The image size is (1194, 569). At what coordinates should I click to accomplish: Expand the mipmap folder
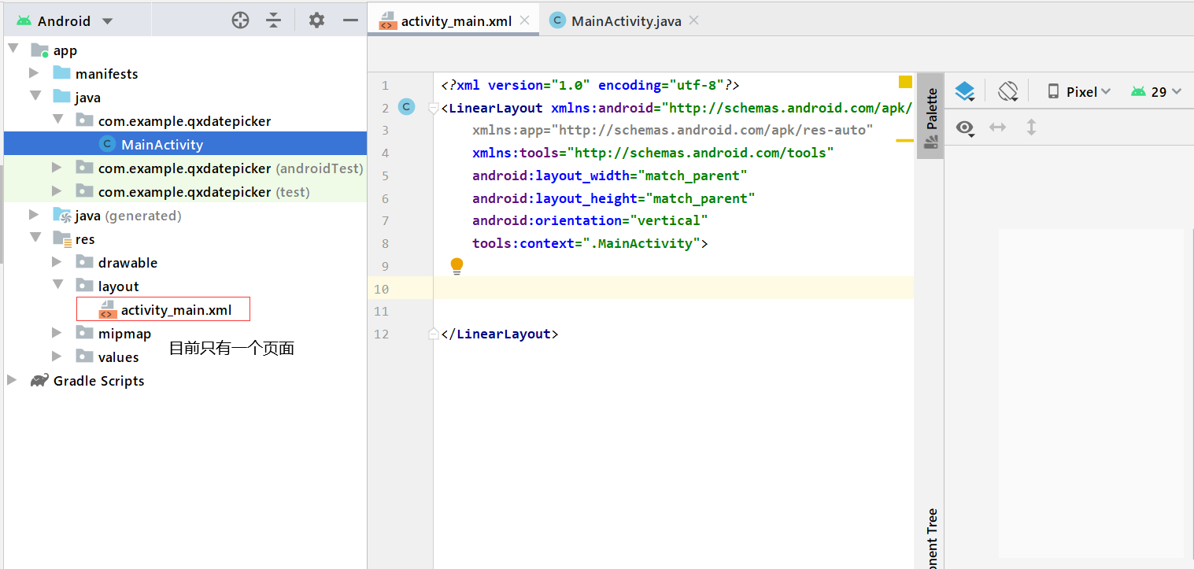coord(57,333)
